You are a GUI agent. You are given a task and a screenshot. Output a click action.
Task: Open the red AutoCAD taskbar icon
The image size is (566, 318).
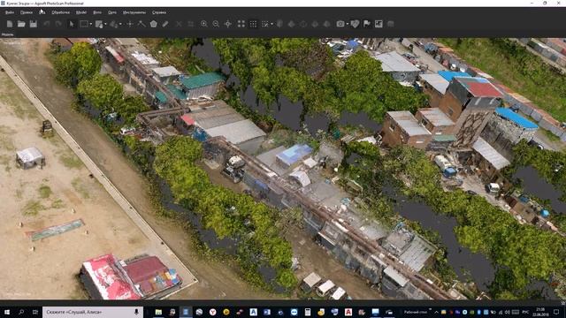348,312
